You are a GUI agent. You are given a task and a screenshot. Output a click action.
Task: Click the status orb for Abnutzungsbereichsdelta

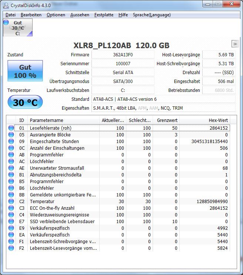[11, 175]
